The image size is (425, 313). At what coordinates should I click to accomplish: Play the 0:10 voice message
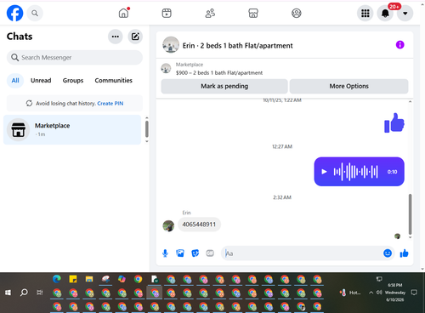tap(324, 172)
